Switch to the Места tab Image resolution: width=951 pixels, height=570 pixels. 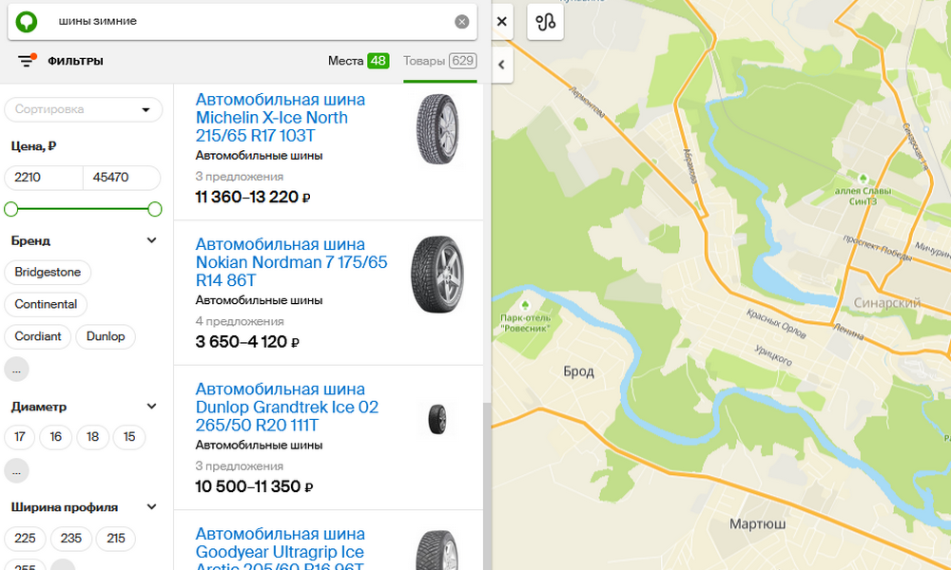(x=358, y=61)
